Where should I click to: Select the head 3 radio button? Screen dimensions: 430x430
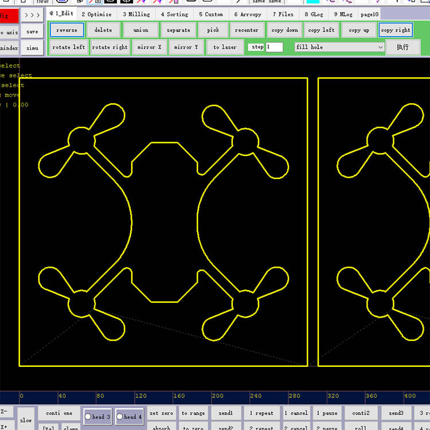(x=88, y=417)
